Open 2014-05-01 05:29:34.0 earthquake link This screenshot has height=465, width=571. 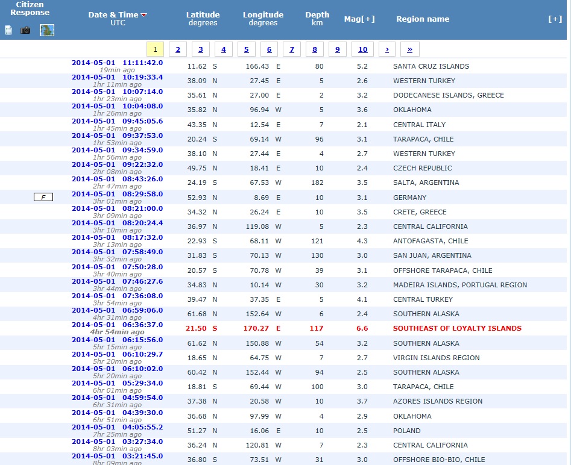(x=117, y=383)
